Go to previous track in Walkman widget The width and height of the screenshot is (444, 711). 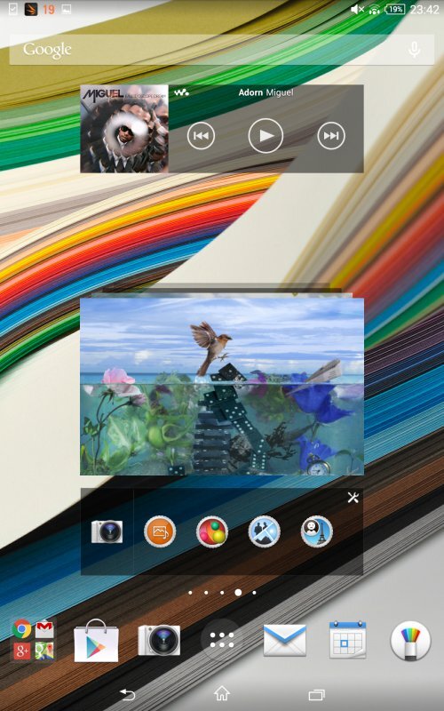[201, 135]
